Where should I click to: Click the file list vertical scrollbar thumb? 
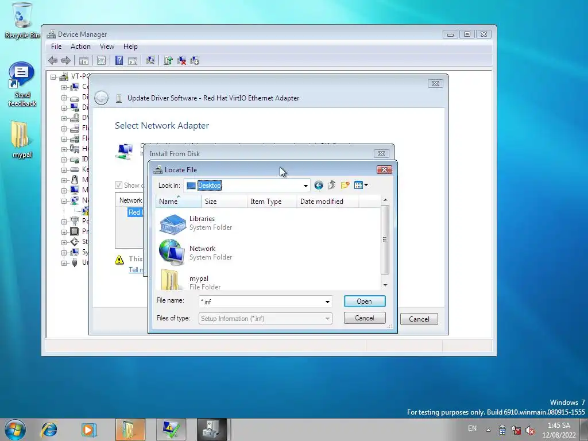385,239
